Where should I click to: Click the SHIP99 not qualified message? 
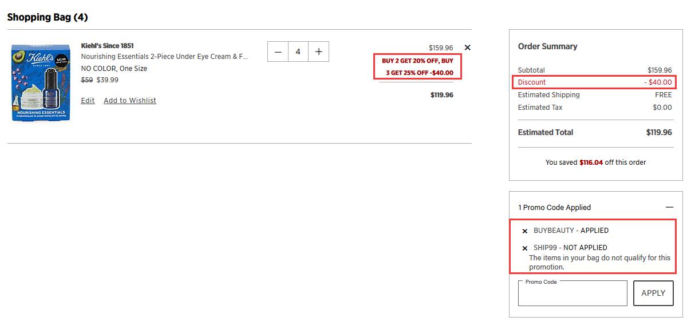(599, 263)
